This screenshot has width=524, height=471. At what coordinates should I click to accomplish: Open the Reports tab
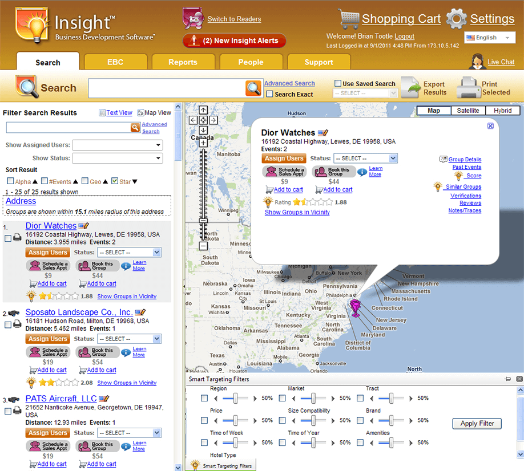[183, 62]
